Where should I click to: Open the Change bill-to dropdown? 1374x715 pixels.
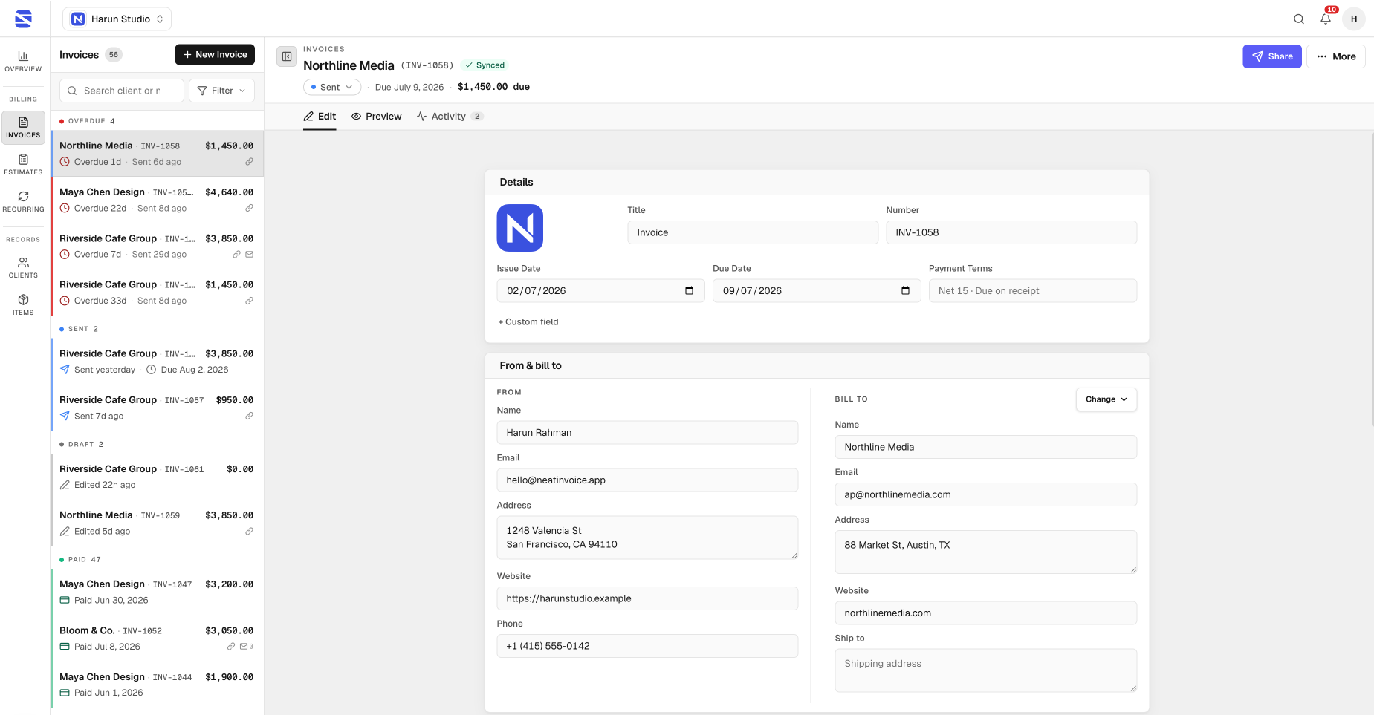pos(1106,399)
